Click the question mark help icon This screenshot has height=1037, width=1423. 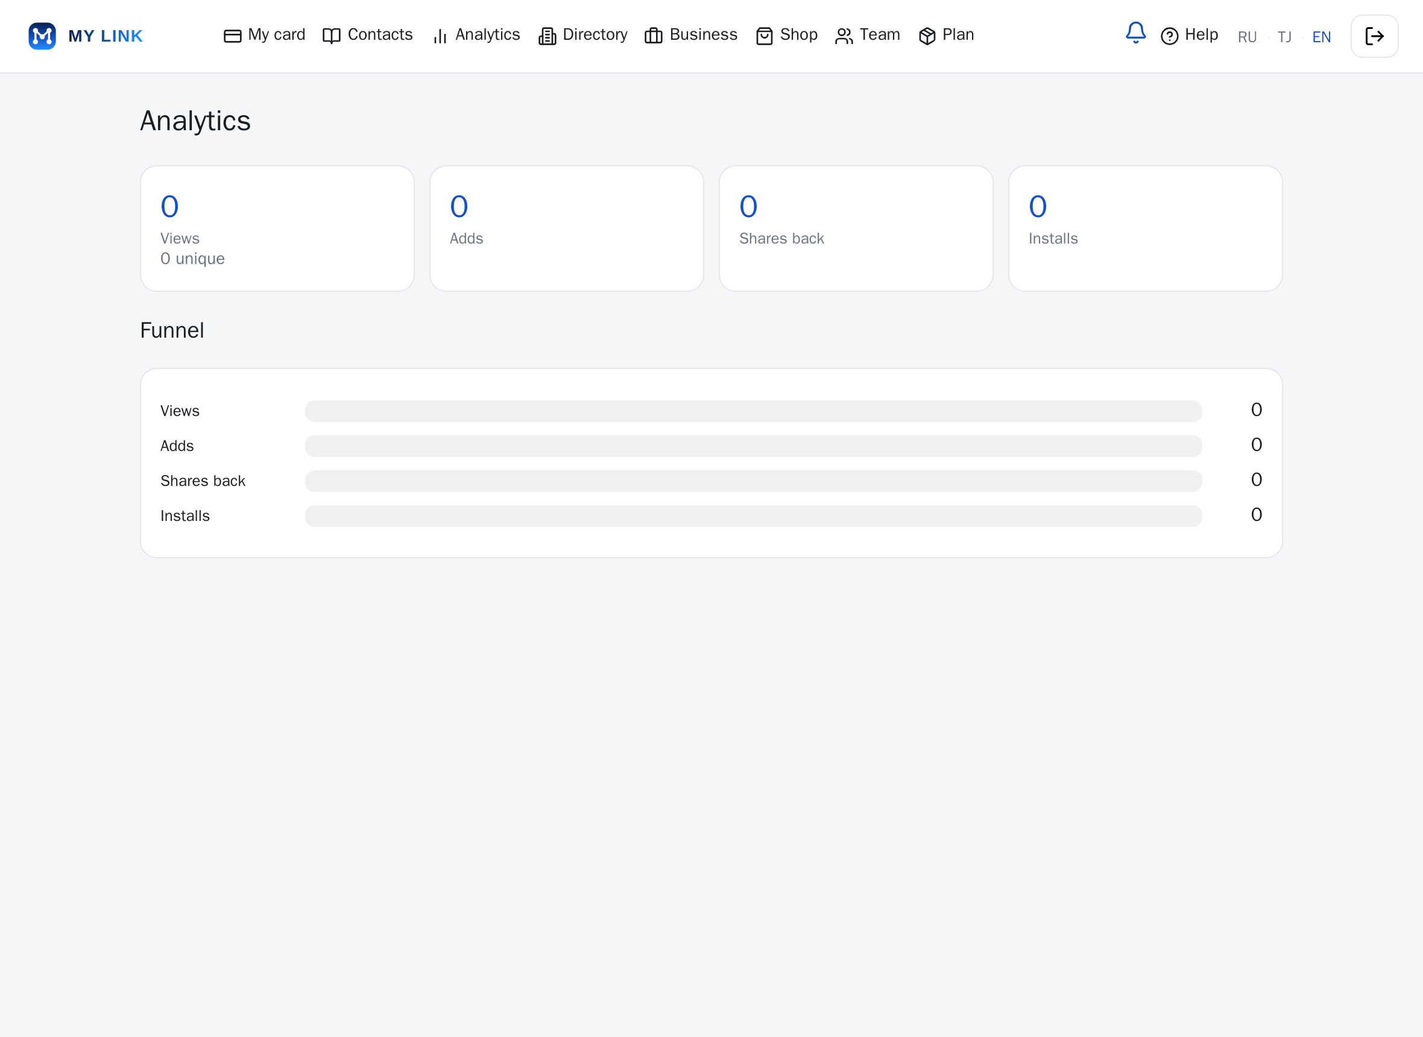pyautogui.click(x=1169, y=36)
